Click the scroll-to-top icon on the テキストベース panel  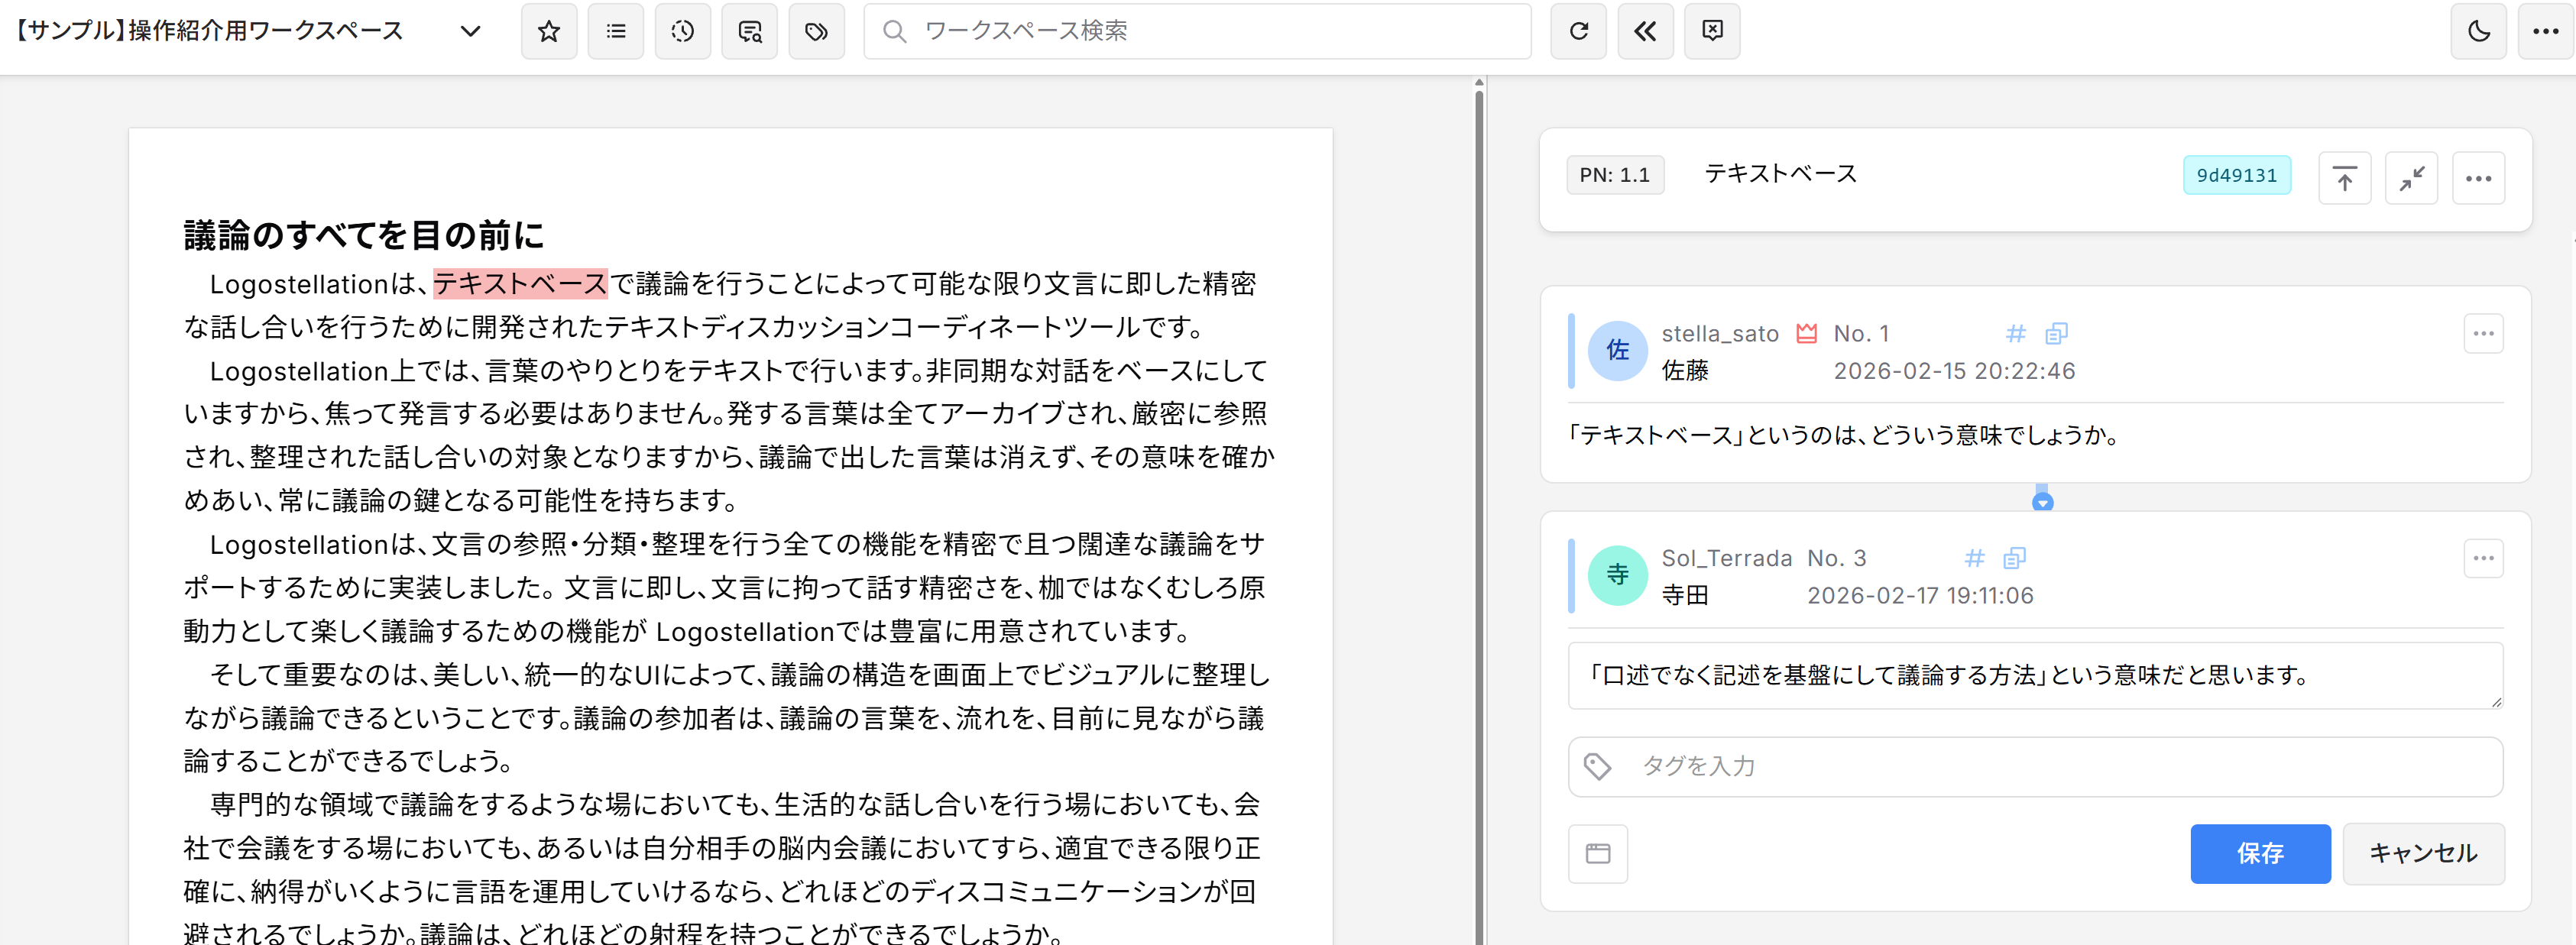2345,177
